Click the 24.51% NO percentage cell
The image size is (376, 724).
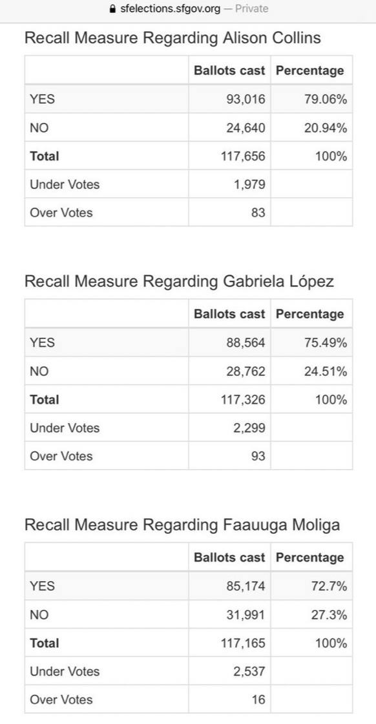311,371
